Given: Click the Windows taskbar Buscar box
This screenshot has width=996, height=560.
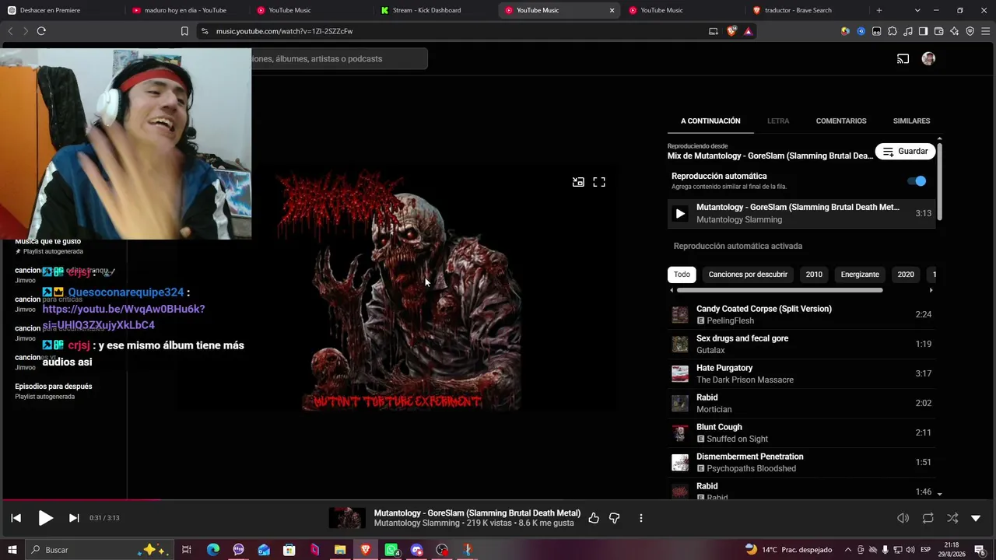Looking at the screenshot, I should (100, 550).
